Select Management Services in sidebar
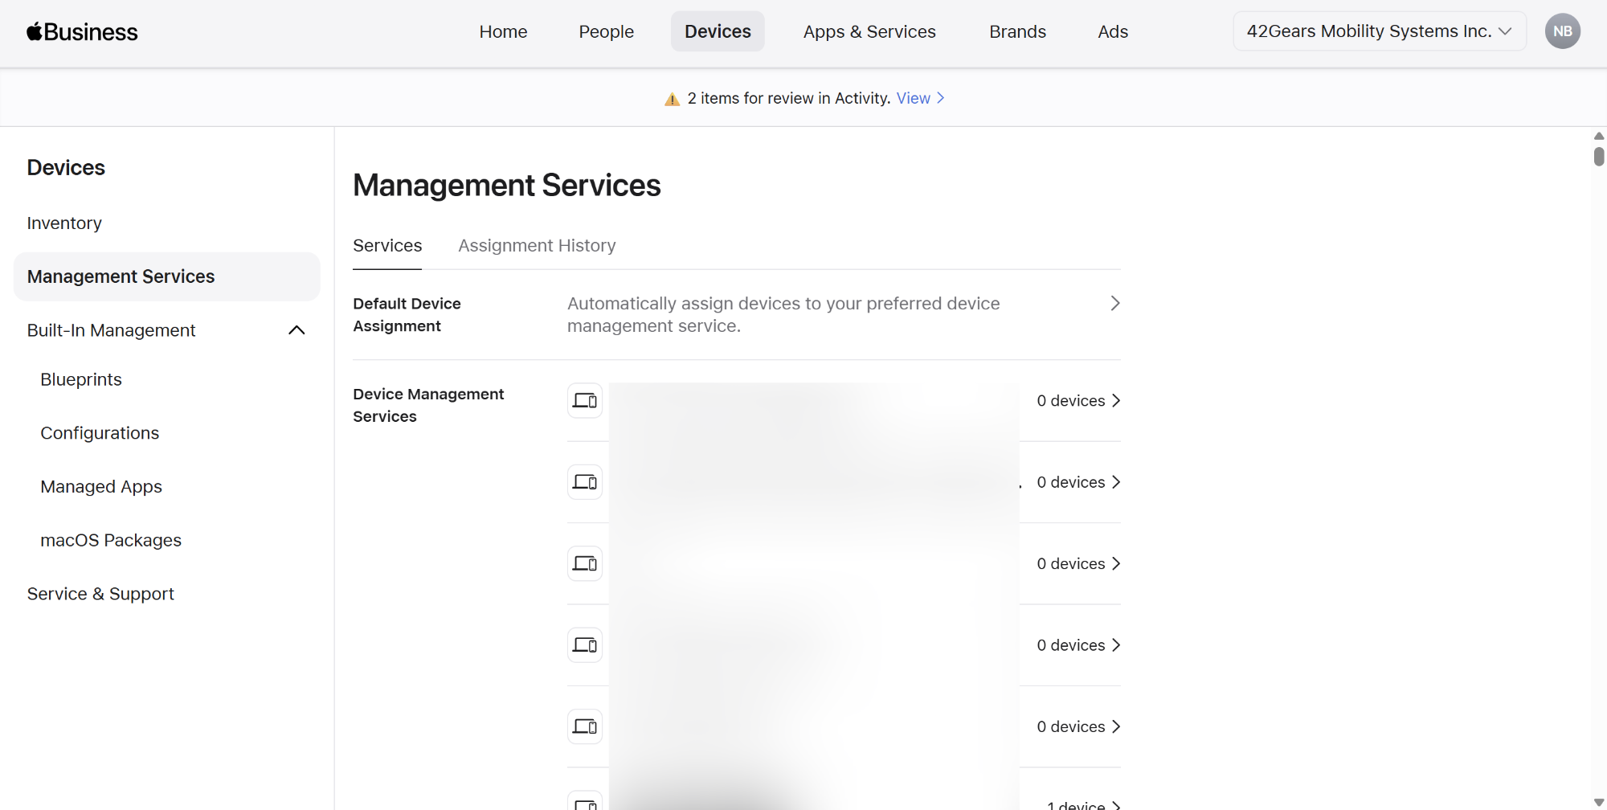 pos(166,276)
